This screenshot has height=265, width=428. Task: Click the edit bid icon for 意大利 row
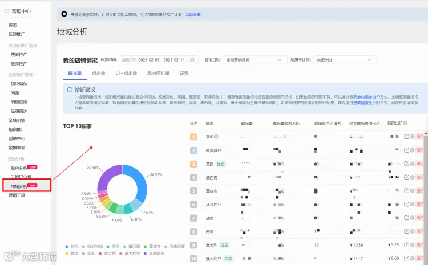[406, 245]
